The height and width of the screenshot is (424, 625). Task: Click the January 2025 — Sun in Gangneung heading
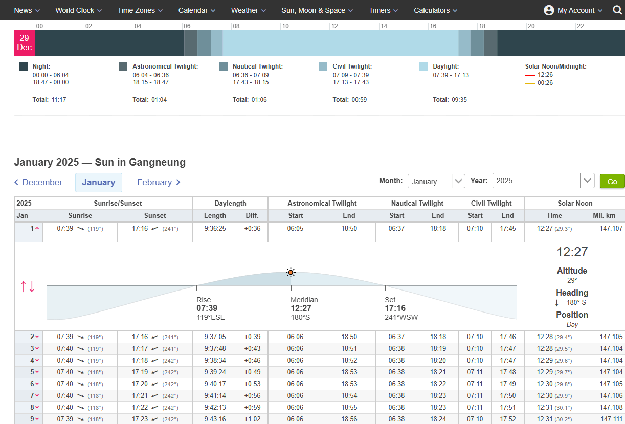(100, 163)
